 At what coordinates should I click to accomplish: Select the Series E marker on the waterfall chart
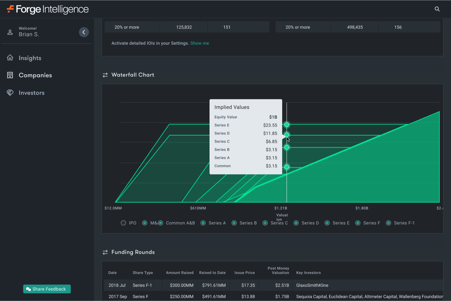pos(287,125)
